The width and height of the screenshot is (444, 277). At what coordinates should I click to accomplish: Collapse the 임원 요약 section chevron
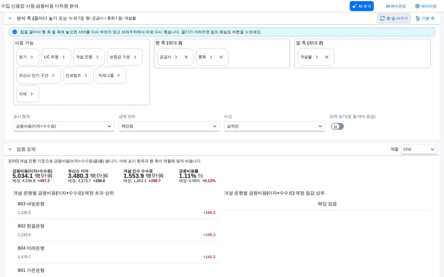10,150
